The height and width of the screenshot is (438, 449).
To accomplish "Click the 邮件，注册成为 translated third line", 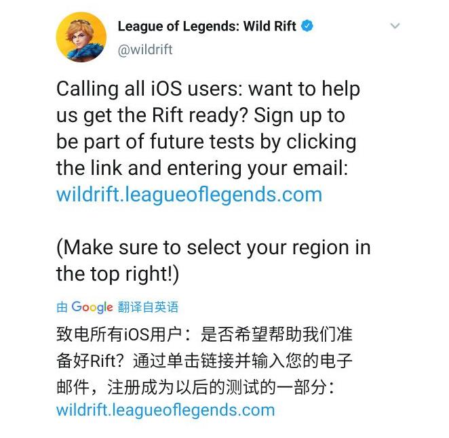I will click(195, 387).
